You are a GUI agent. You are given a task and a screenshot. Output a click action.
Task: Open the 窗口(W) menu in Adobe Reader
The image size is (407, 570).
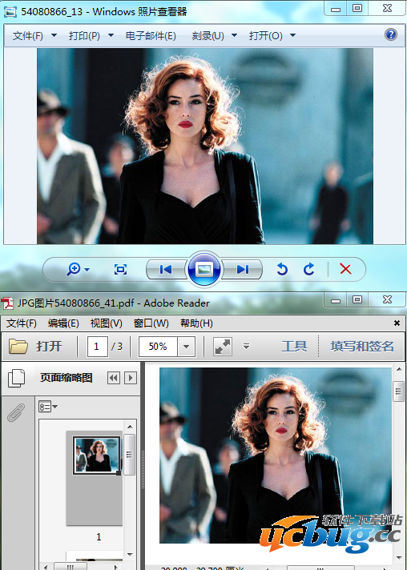coord(151,323)
